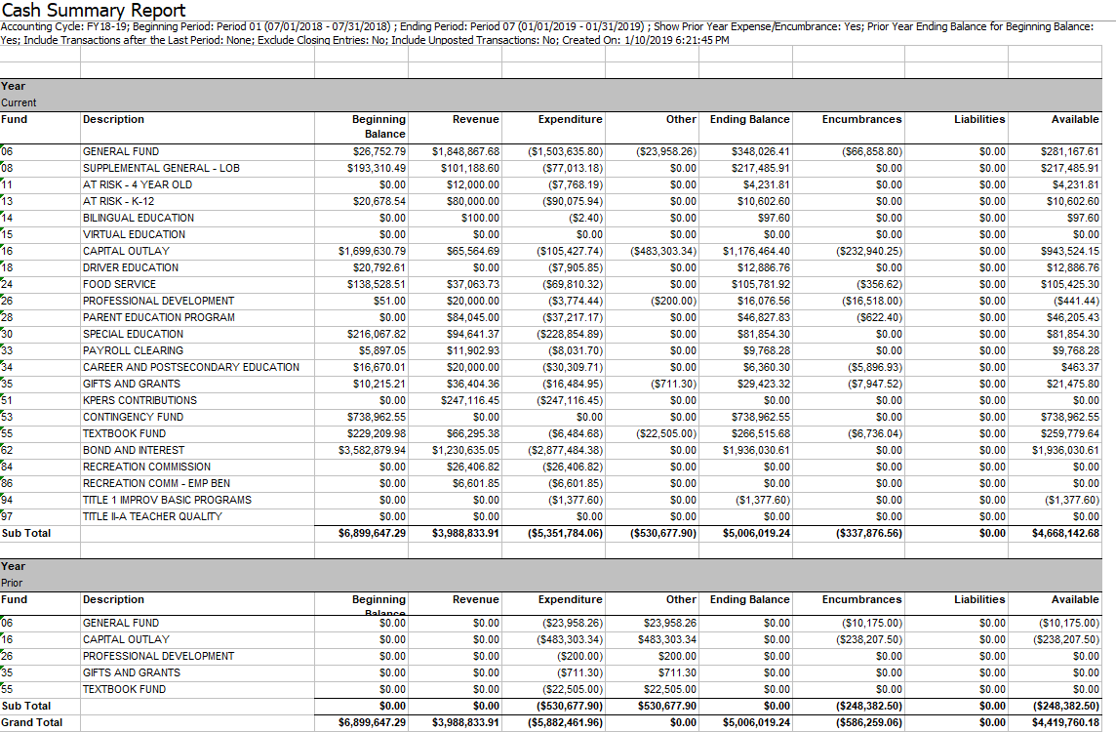Click the Year Current section band
Screen dimensions: 1116x732
[551, 95]
